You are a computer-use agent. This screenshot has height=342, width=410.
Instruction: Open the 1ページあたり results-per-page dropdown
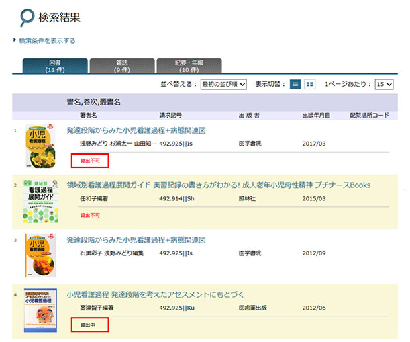pyautogui.click(x=384, y=85)
